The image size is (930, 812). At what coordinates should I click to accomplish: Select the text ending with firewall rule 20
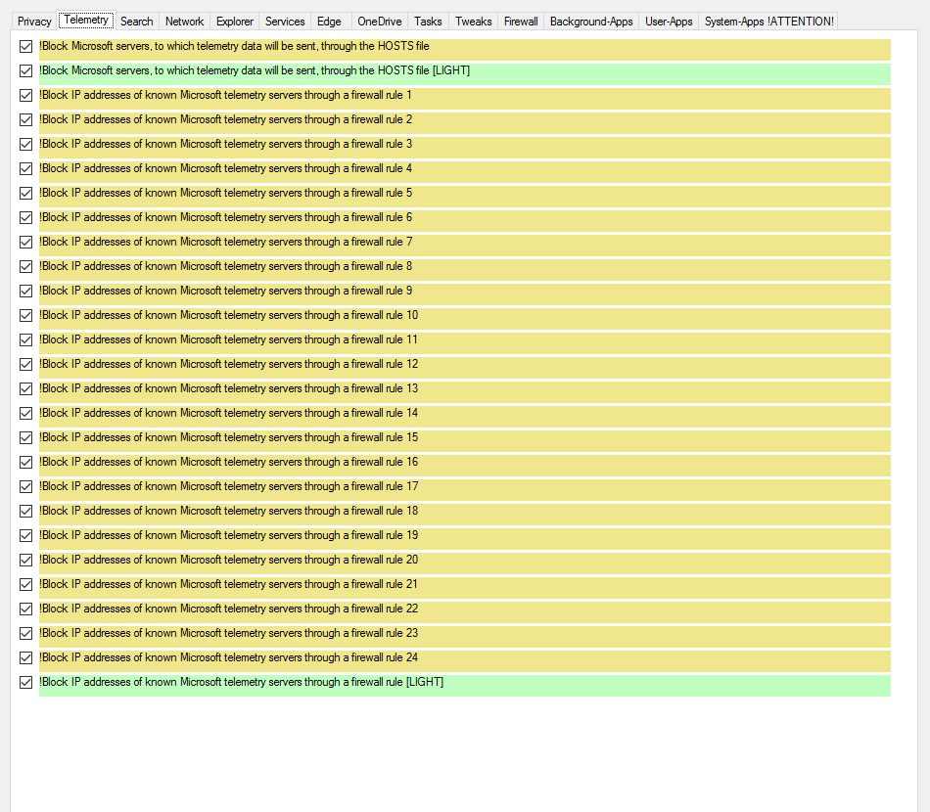click(228, 560)
